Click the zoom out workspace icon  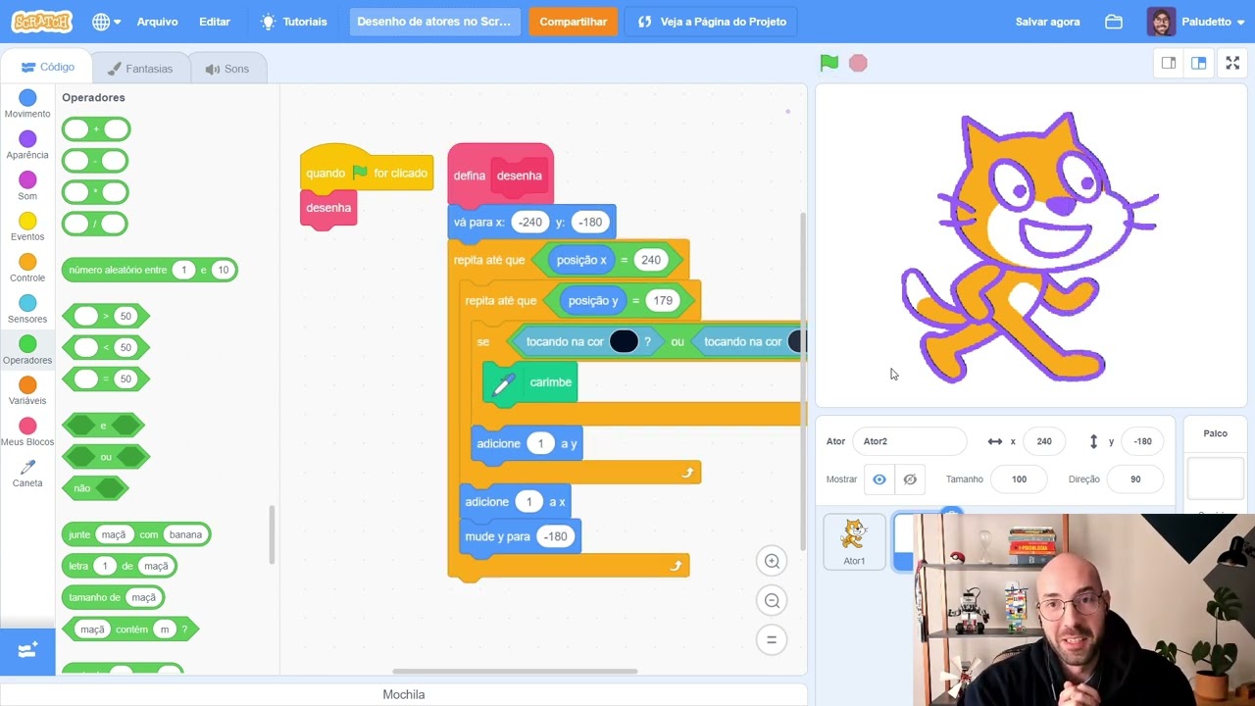pos(772,600)
